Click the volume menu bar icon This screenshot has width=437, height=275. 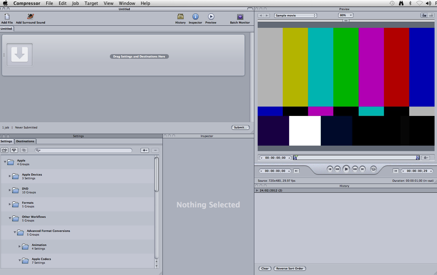pyautogui.click(x=428, y=3)
